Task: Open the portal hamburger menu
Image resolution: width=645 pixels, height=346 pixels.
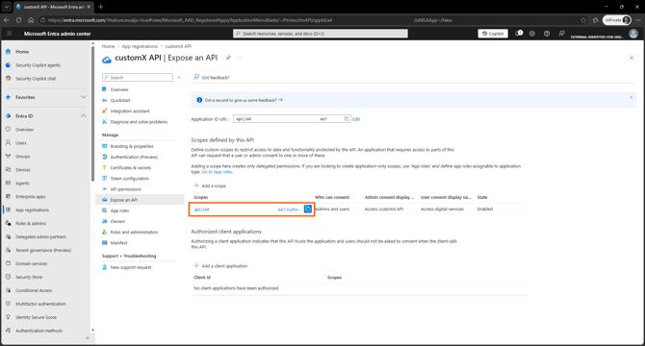Action: [x=9, y=34]
